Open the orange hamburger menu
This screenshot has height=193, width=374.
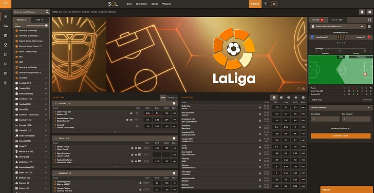click(x=6, y=4)
